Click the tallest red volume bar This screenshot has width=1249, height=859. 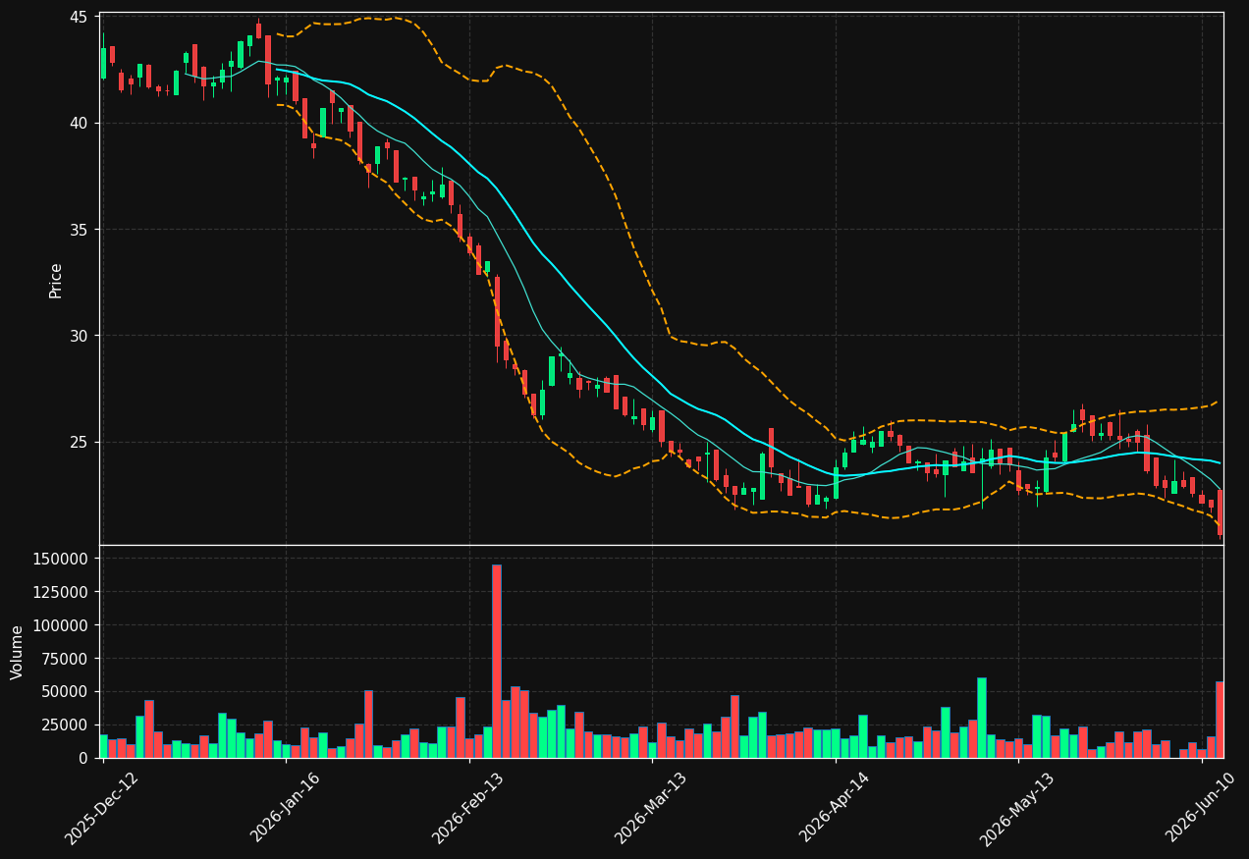[x=497, y=661]
